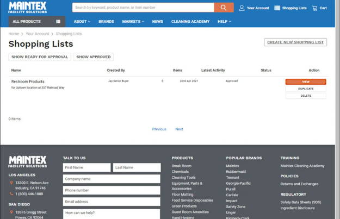The image size is (340, 219).
Task: Open the Unger brand link
Action: [231, 212]
